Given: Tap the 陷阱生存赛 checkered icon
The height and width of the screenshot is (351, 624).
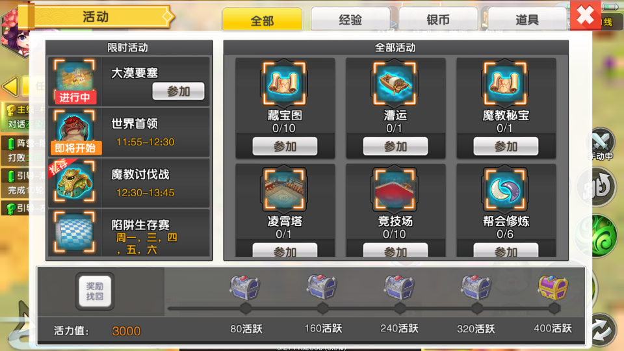Looking at the screenshot, I should pos(74,232).
